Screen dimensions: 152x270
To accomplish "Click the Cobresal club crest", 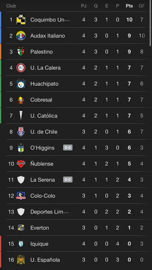I will click(x=21, y=100).
